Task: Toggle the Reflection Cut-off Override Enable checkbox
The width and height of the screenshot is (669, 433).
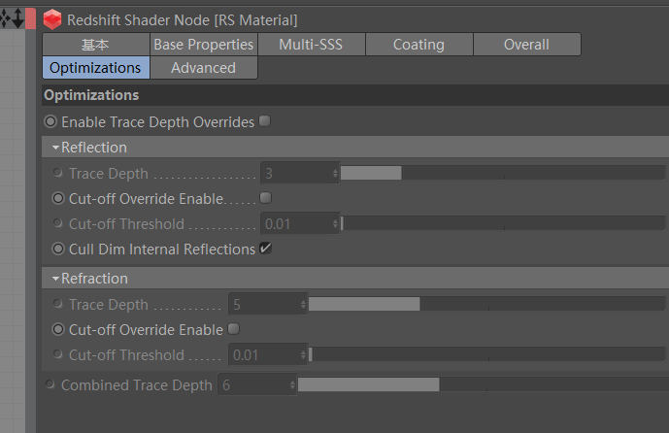Action: (x=266, y=198)
